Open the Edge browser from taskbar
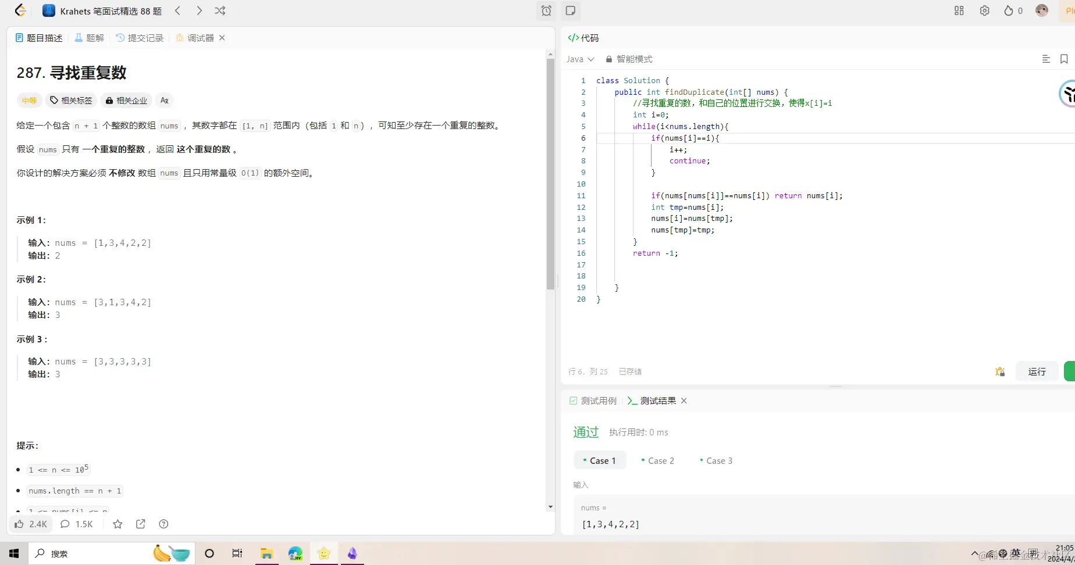 [296, 553]
